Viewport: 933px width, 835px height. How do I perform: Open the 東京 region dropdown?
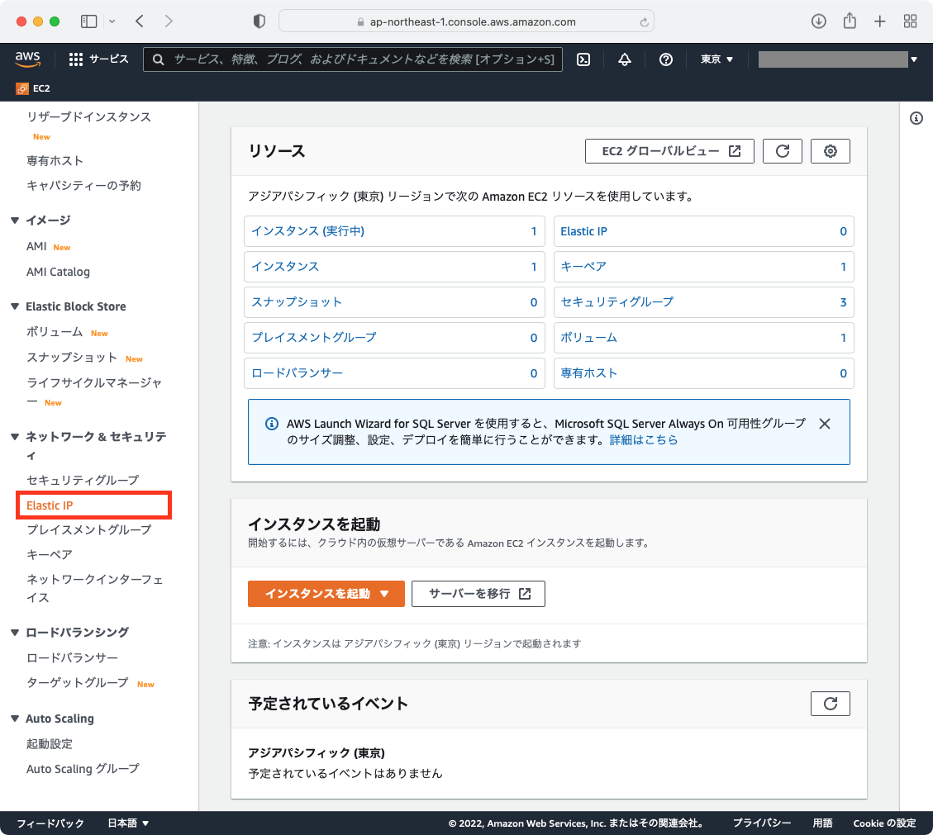[x=717, y=59]
